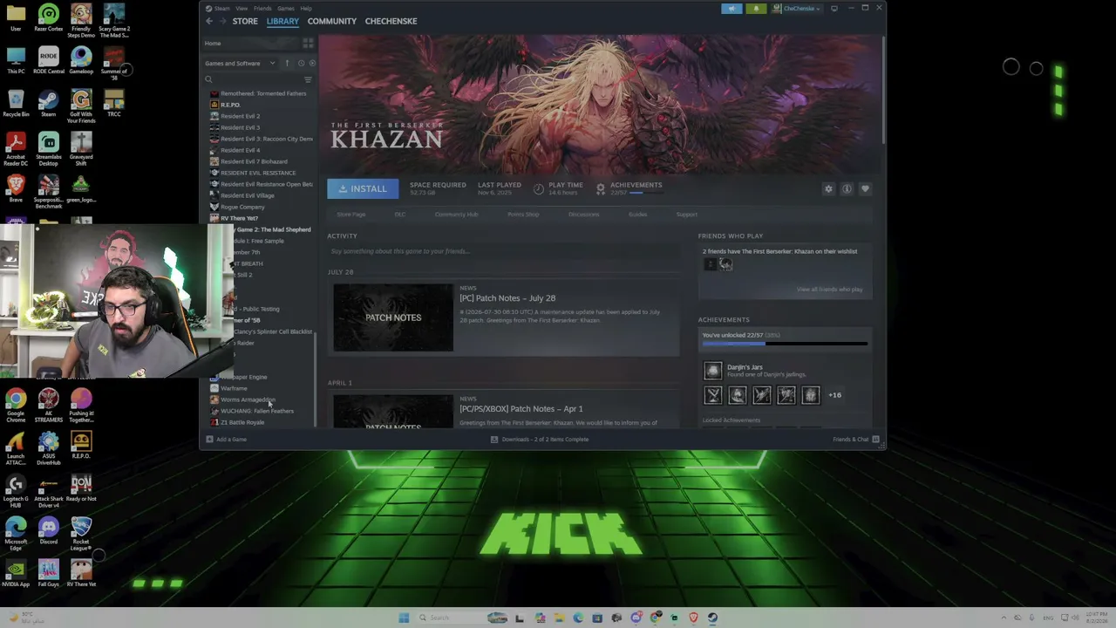Open the Downloads status at bottom
The image size is (1116, 628).
(x=539, y=440)
